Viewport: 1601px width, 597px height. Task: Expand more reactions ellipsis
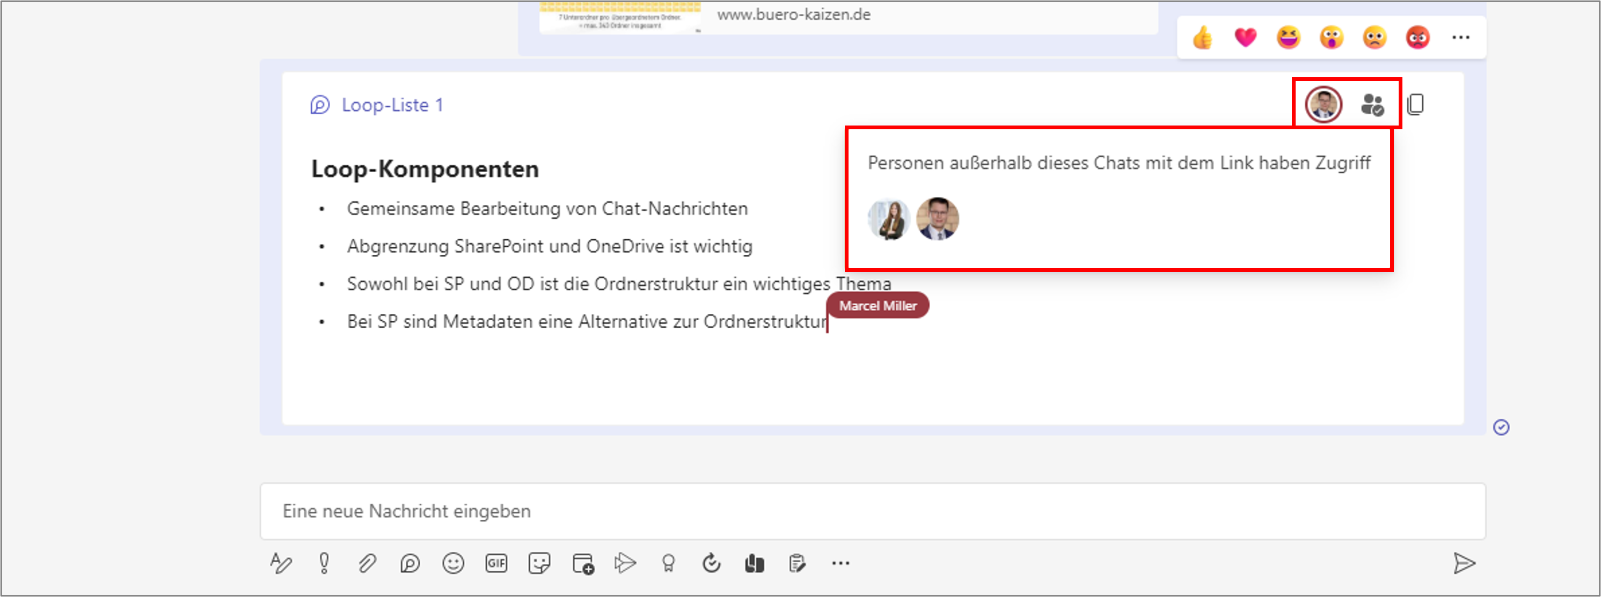click(x=1460, y=37)
